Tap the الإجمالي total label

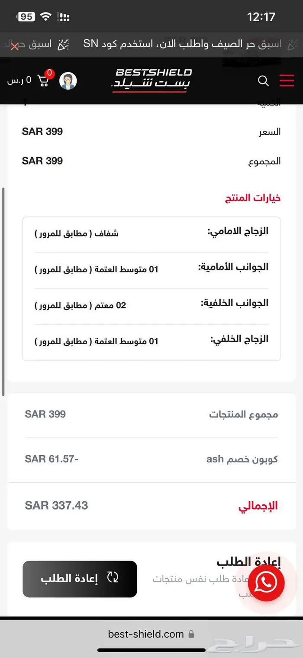[258, 506]
